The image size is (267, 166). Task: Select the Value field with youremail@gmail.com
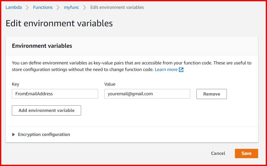[147, 94]
